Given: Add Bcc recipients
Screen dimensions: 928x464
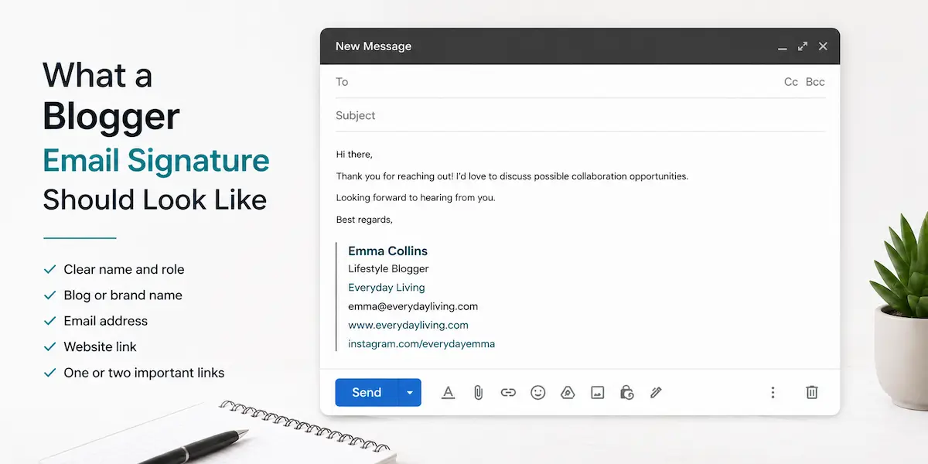Looking at the screenshot, I should coord(815,82).
